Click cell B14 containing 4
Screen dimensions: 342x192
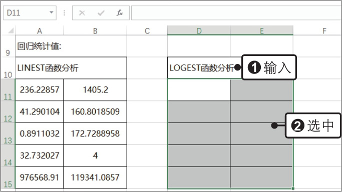95,156
